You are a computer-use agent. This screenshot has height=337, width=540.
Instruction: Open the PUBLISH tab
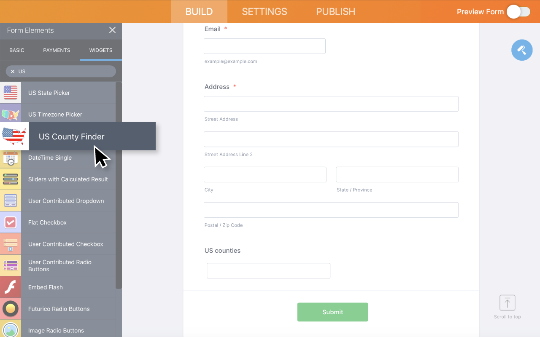click(x=336, y=12)
